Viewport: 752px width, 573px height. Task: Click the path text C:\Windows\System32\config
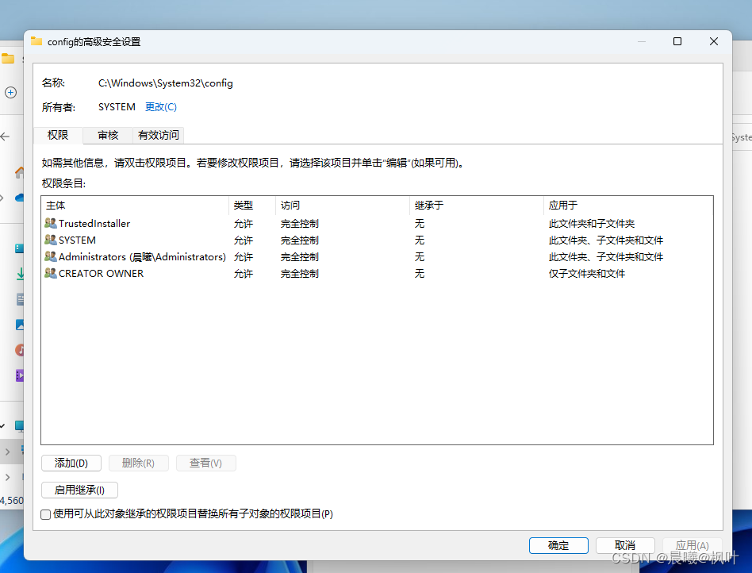pos(166,83)
